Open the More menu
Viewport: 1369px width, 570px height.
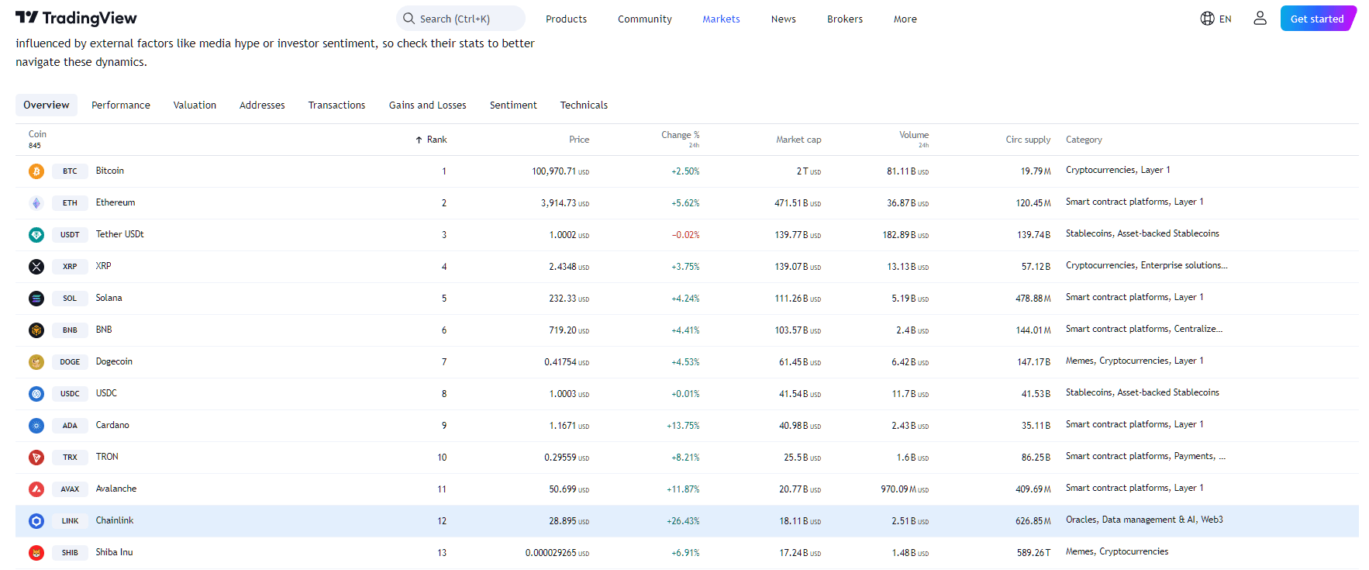(905, 19)
